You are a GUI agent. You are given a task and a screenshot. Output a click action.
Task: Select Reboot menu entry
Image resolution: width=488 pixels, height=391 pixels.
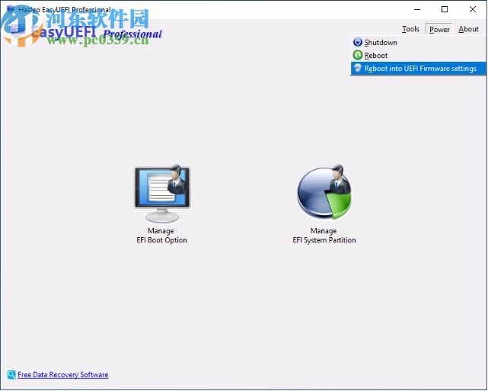[418, 55]
